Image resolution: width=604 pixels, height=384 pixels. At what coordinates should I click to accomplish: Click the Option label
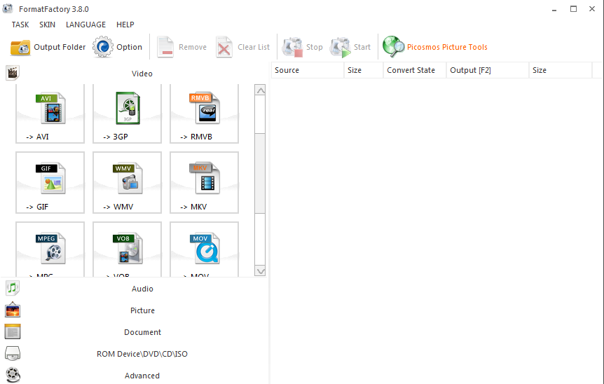click(x=129, y=47)
